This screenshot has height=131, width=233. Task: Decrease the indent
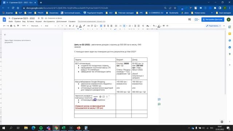click(x=135, y=26)
